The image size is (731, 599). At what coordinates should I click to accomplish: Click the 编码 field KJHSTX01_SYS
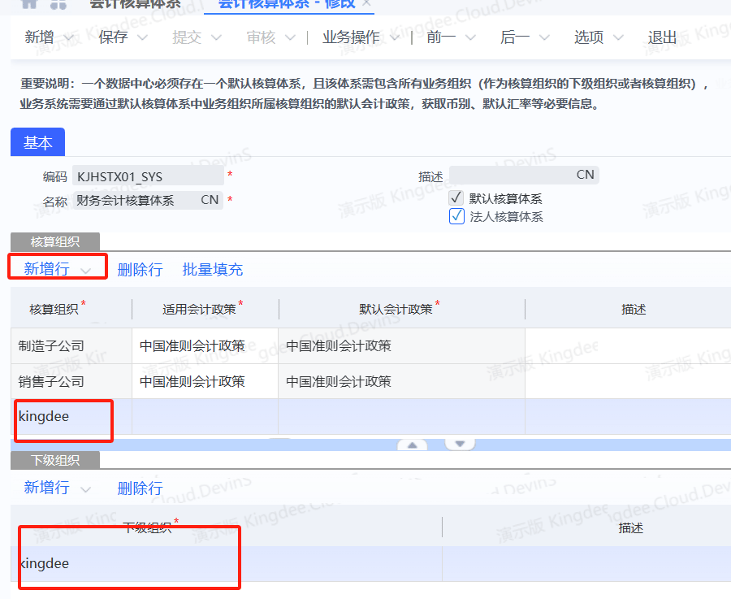(148, 176)
